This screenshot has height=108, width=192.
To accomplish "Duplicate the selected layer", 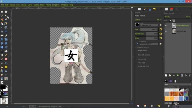I will [x=182, y=75].
